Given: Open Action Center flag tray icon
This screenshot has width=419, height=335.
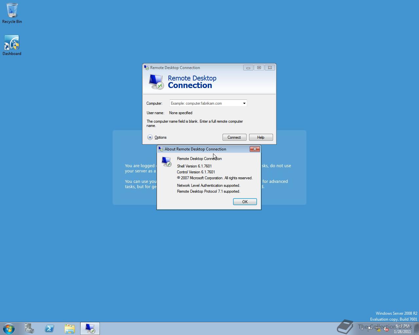Looking at the screenshot, I should point(370,329).
